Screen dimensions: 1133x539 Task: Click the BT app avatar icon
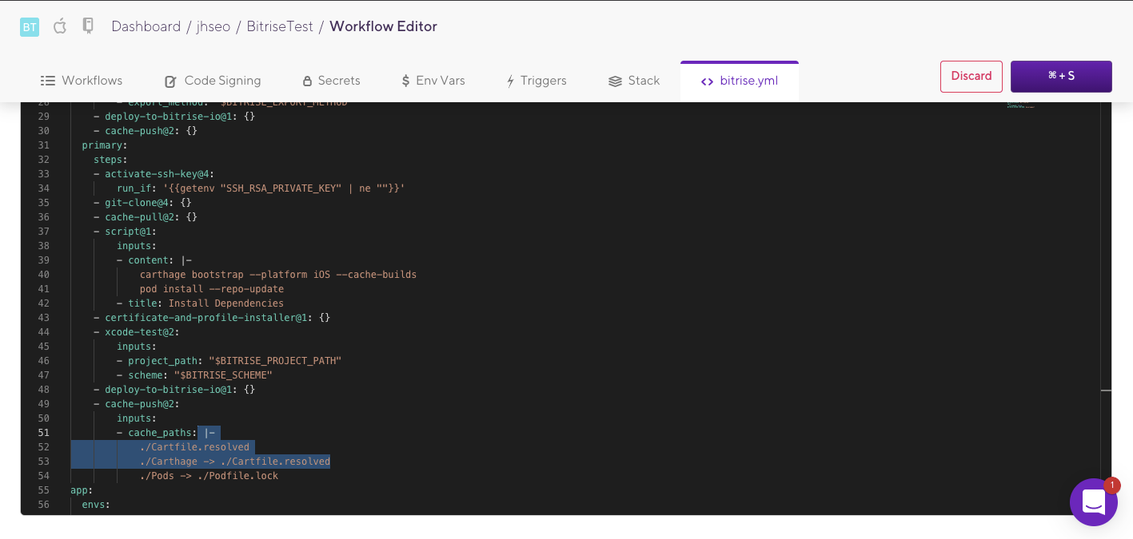(30, 27)
